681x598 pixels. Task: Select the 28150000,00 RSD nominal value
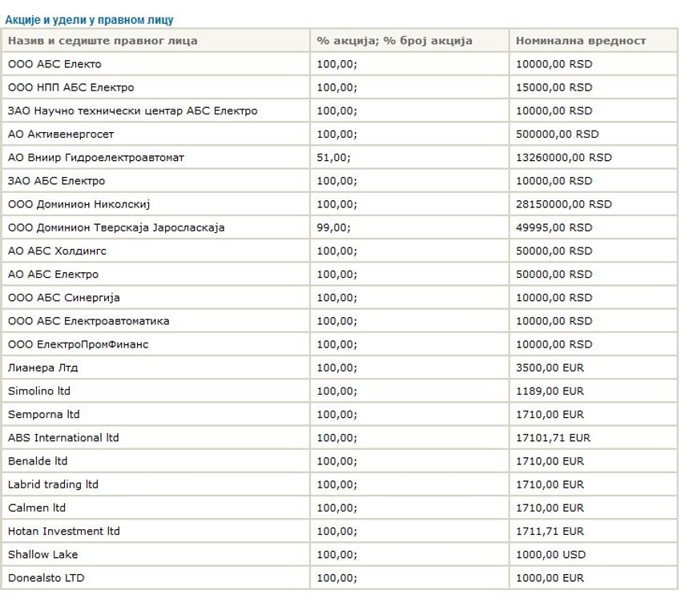tap(563, 204)
